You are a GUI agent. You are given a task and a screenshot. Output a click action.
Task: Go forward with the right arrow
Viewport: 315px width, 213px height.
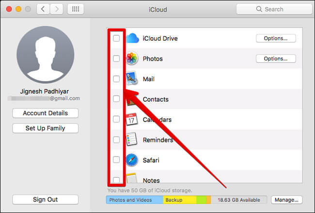(x=57, y=9)
